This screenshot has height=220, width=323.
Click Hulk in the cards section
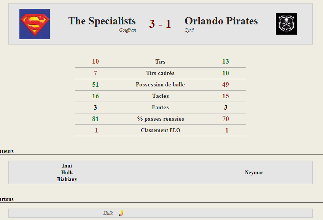point(108,213)
